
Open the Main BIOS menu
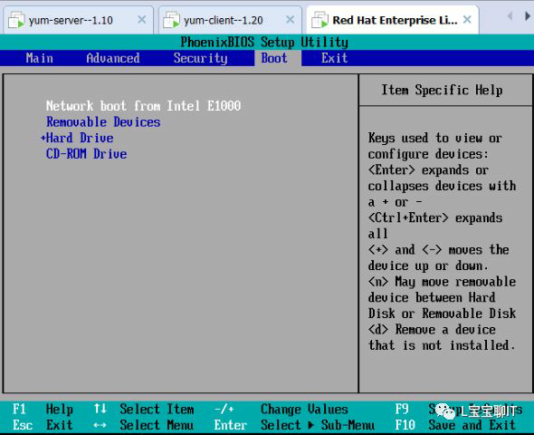click(x=40, y=58)
